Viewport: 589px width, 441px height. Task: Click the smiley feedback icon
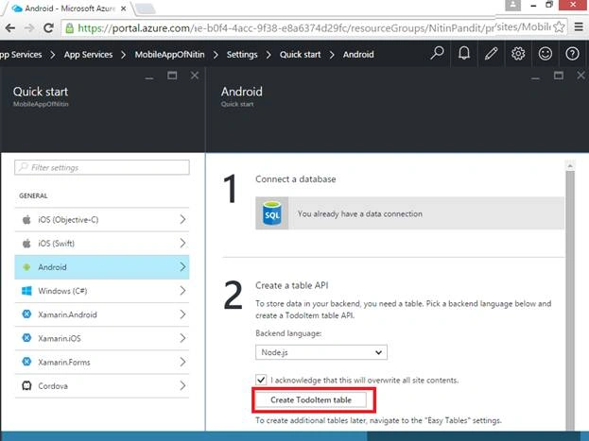click(546, 54)
